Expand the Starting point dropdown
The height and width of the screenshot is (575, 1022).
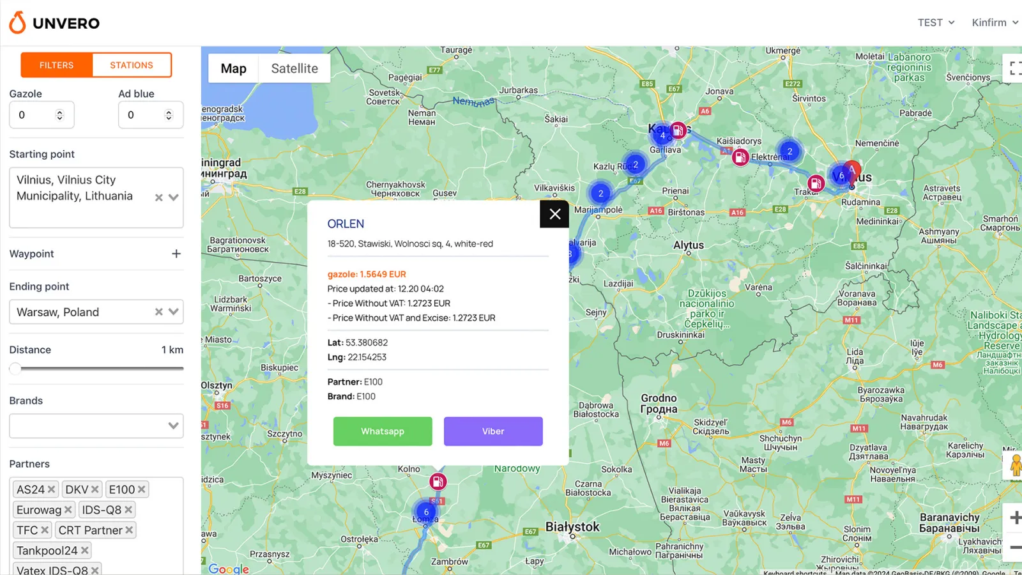(174, 197)
